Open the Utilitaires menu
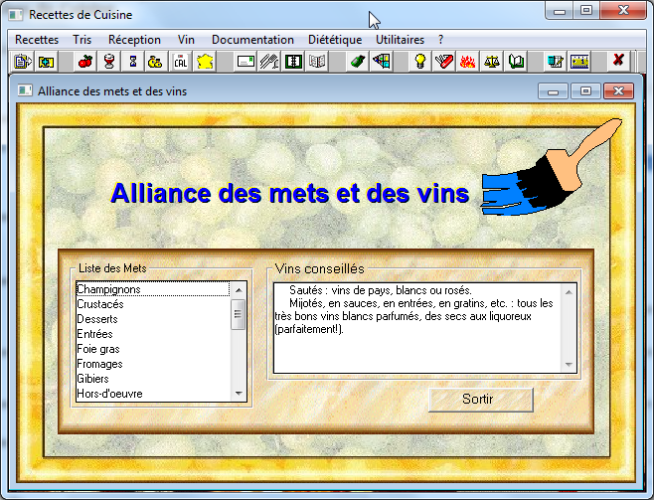 click(x=400, y=40)
